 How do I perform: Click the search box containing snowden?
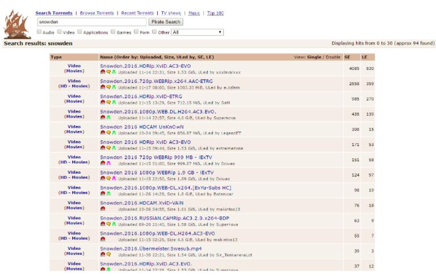point(92,22)
